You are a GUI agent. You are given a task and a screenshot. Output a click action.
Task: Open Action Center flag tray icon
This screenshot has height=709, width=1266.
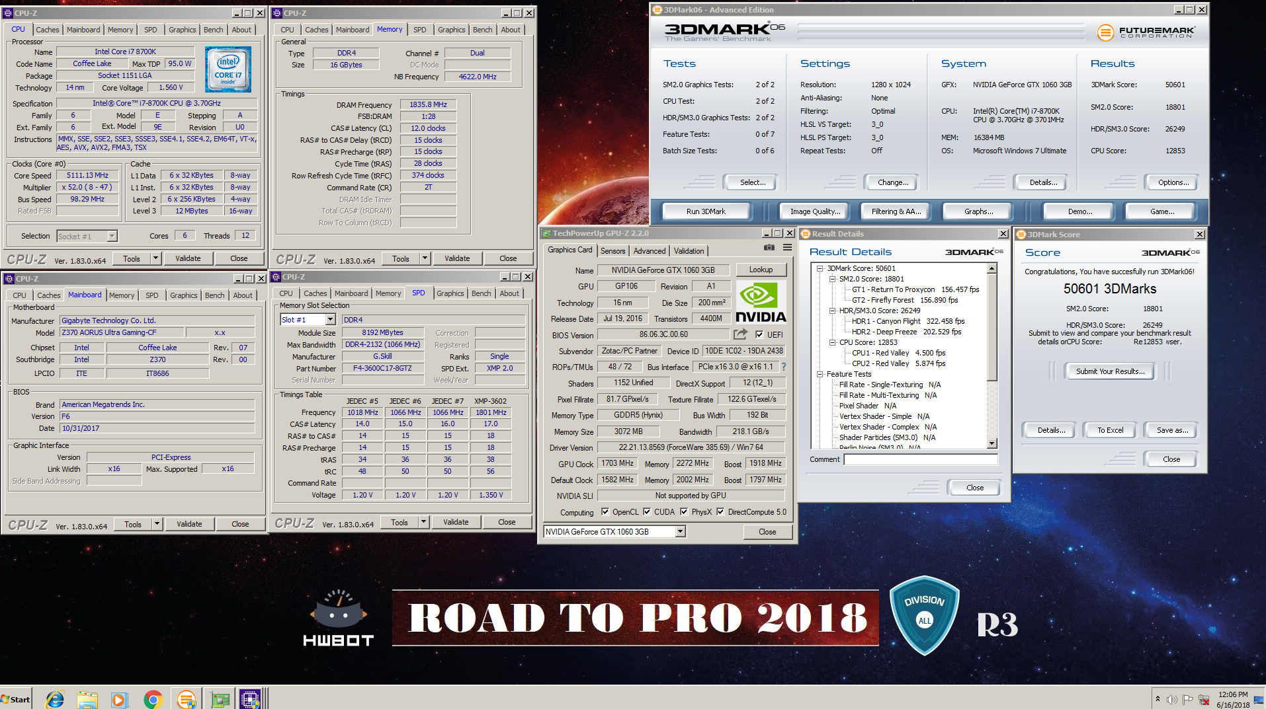(1188, 699)
